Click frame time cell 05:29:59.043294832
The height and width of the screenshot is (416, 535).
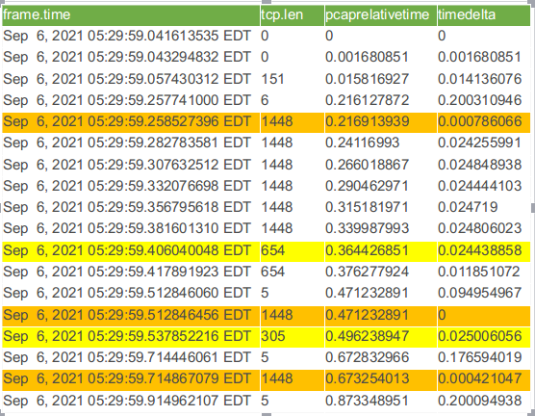[131, 57]
